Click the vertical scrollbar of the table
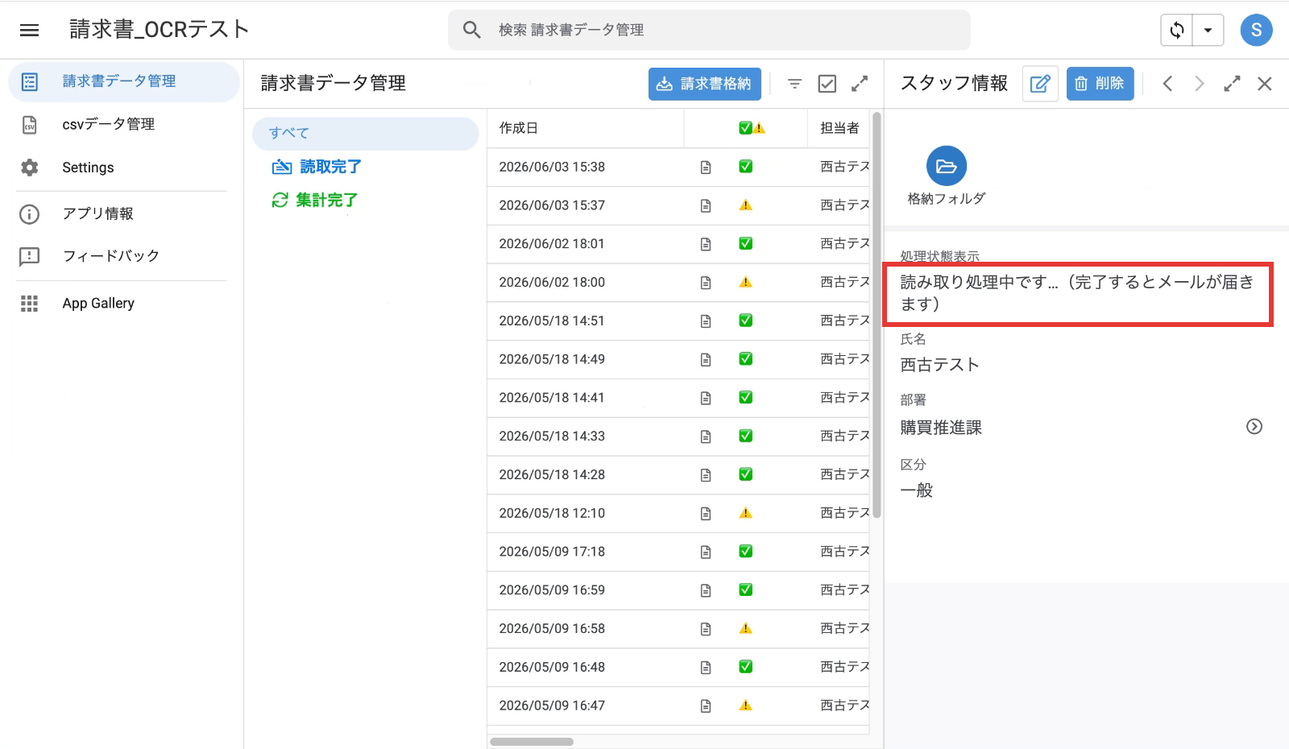Viewport: 1289px width, 749px height. 877,314
